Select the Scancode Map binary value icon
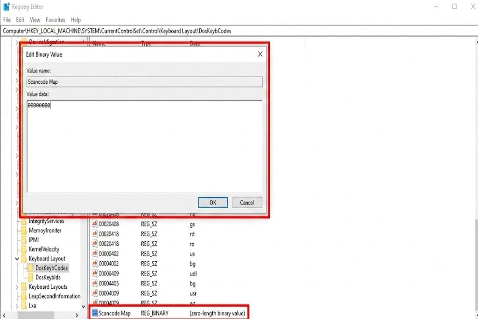 click(95, 313)
